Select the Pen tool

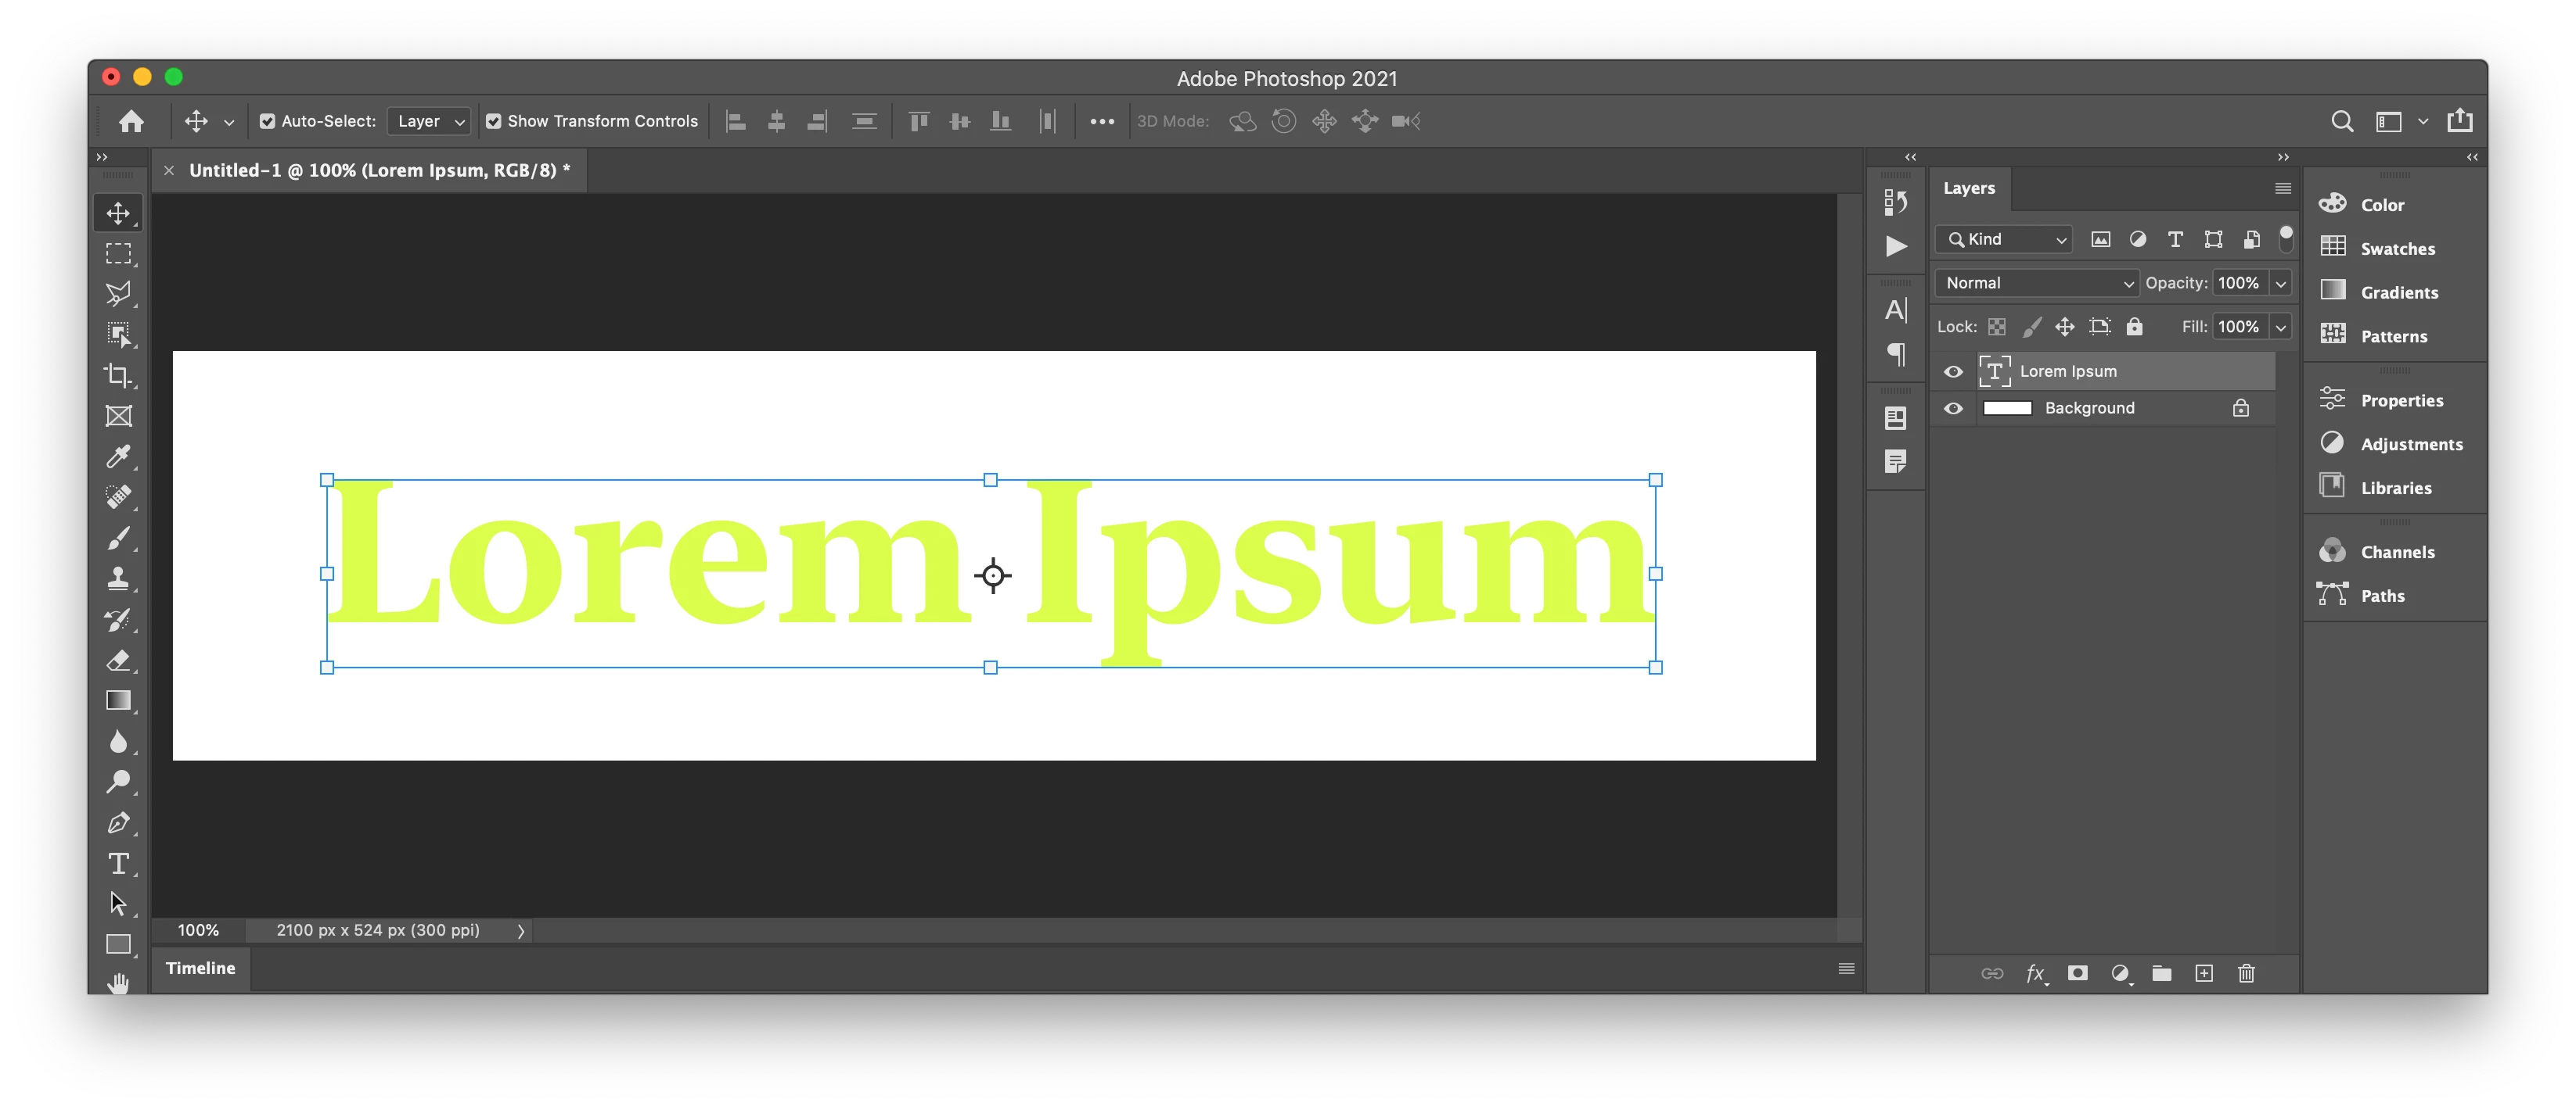[x=118, y=822]
